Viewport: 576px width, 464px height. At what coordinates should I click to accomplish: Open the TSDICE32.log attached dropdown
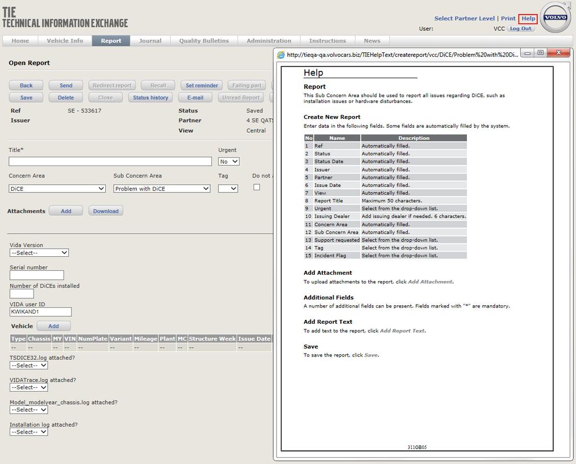(x=29, y=365)
